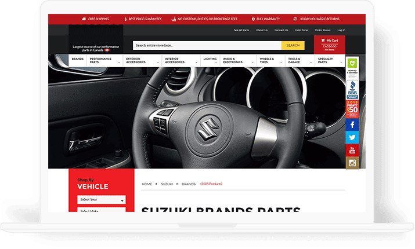Open the Brands navigation item
The height and width of the screenshot is (249, 415).
(x=77, y=59)
